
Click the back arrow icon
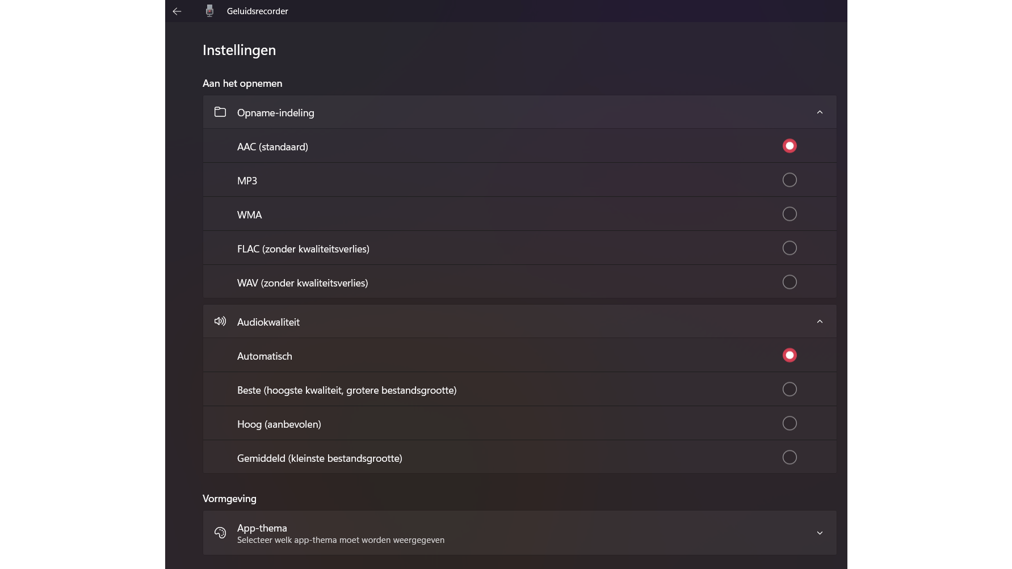point(177,11)
